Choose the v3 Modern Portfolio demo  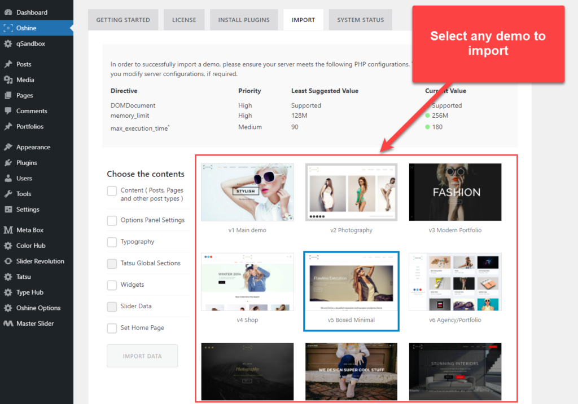pos(455,192)
